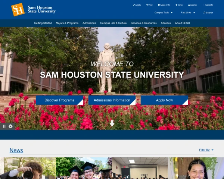The image size is (224, 179).
Task: Open the Campus Life & Culture menu
Action: click(x=113, y=23)
